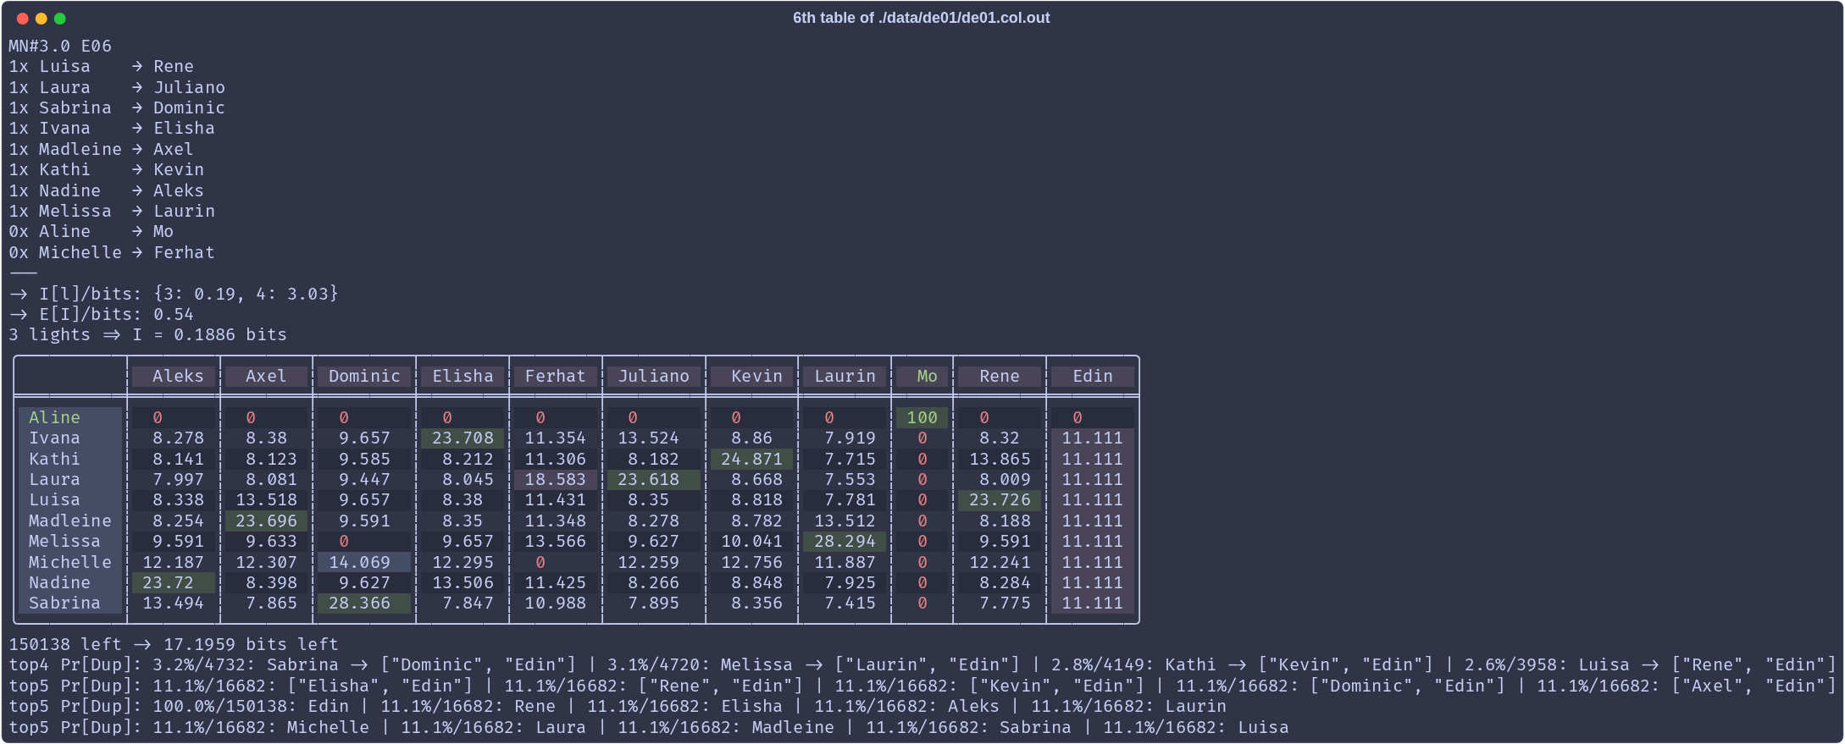This screenshot has width=1845, height=744.
Task: Select the 'MN#3.0 E06' header line
Action: pos(60,46)
